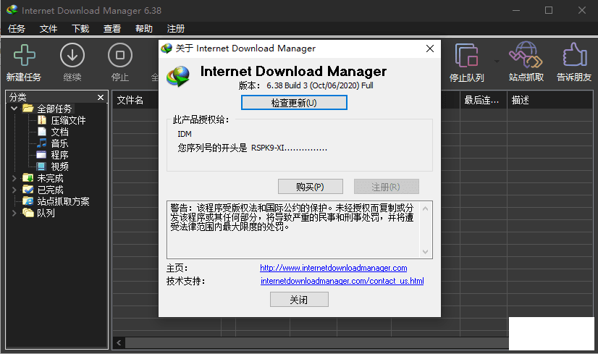The image size is (598, 354).
Task: Click IDM logo in About dialog
Action: (x=177, y=76)
